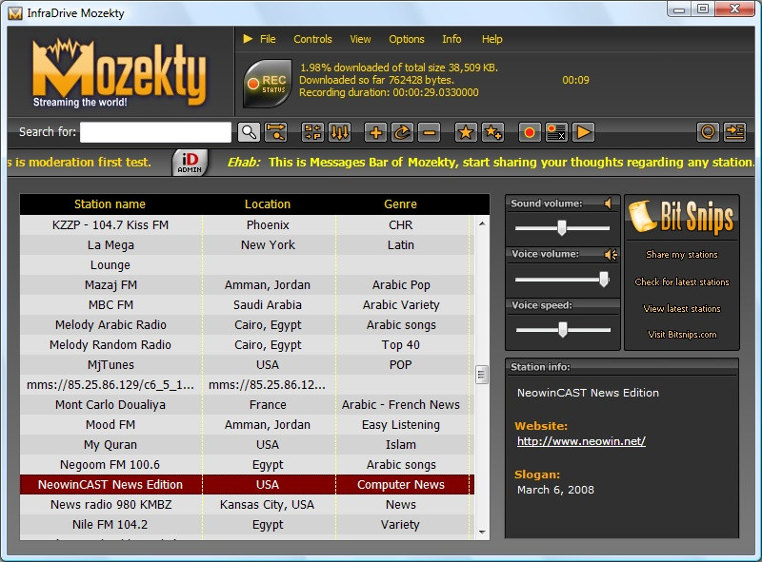The image size is (762, 562).
Task: Open the http://www.neowin.net/ website link
Action: tap(581, 441)
